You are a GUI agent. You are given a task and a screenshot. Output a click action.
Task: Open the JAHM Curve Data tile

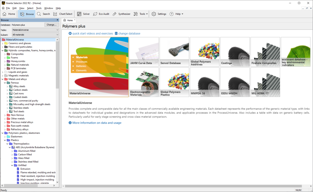pos(144,52)
